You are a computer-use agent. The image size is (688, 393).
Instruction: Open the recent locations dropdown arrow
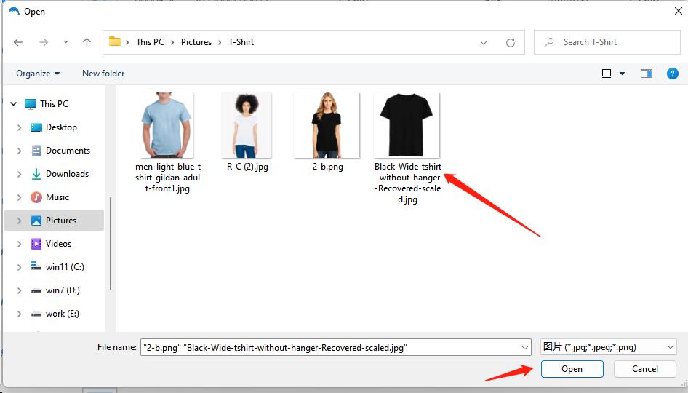(65, 42)
